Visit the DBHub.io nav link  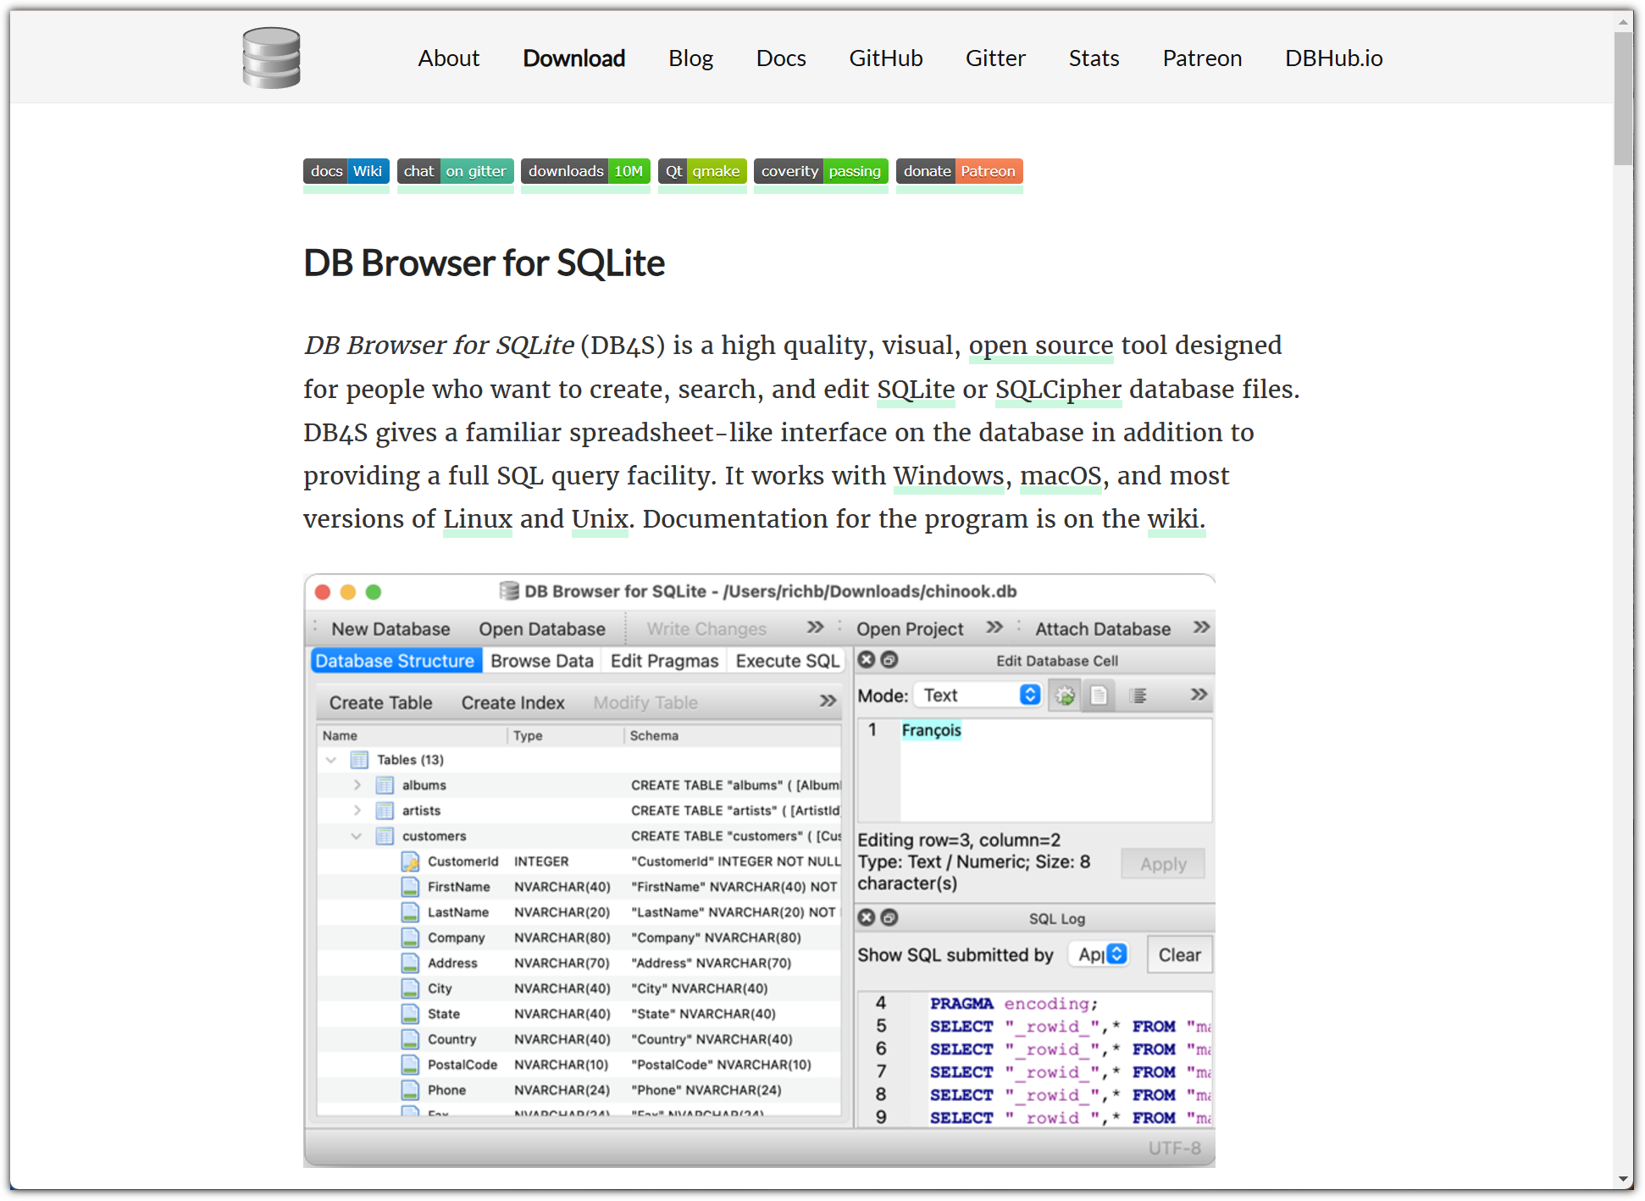(x=1333, y=58)
